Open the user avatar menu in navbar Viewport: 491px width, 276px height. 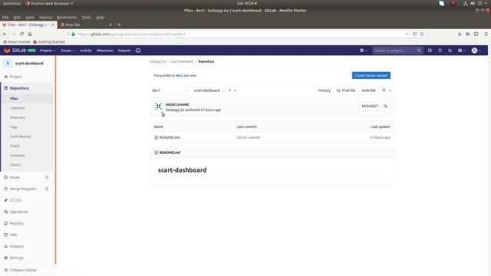coord(476,51)
